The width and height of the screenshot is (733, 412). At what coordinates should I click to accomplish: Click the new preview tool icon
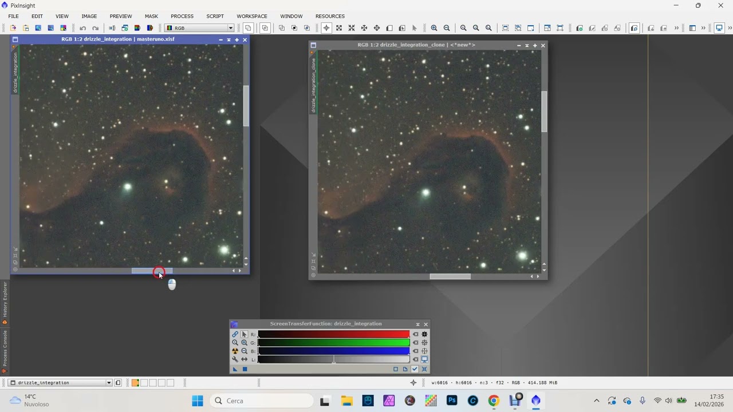pos(389,28)
